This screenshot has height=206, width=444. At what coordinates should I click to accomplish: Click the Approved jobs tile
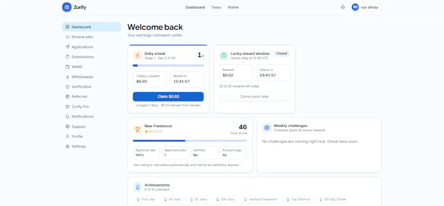(175, 153)
